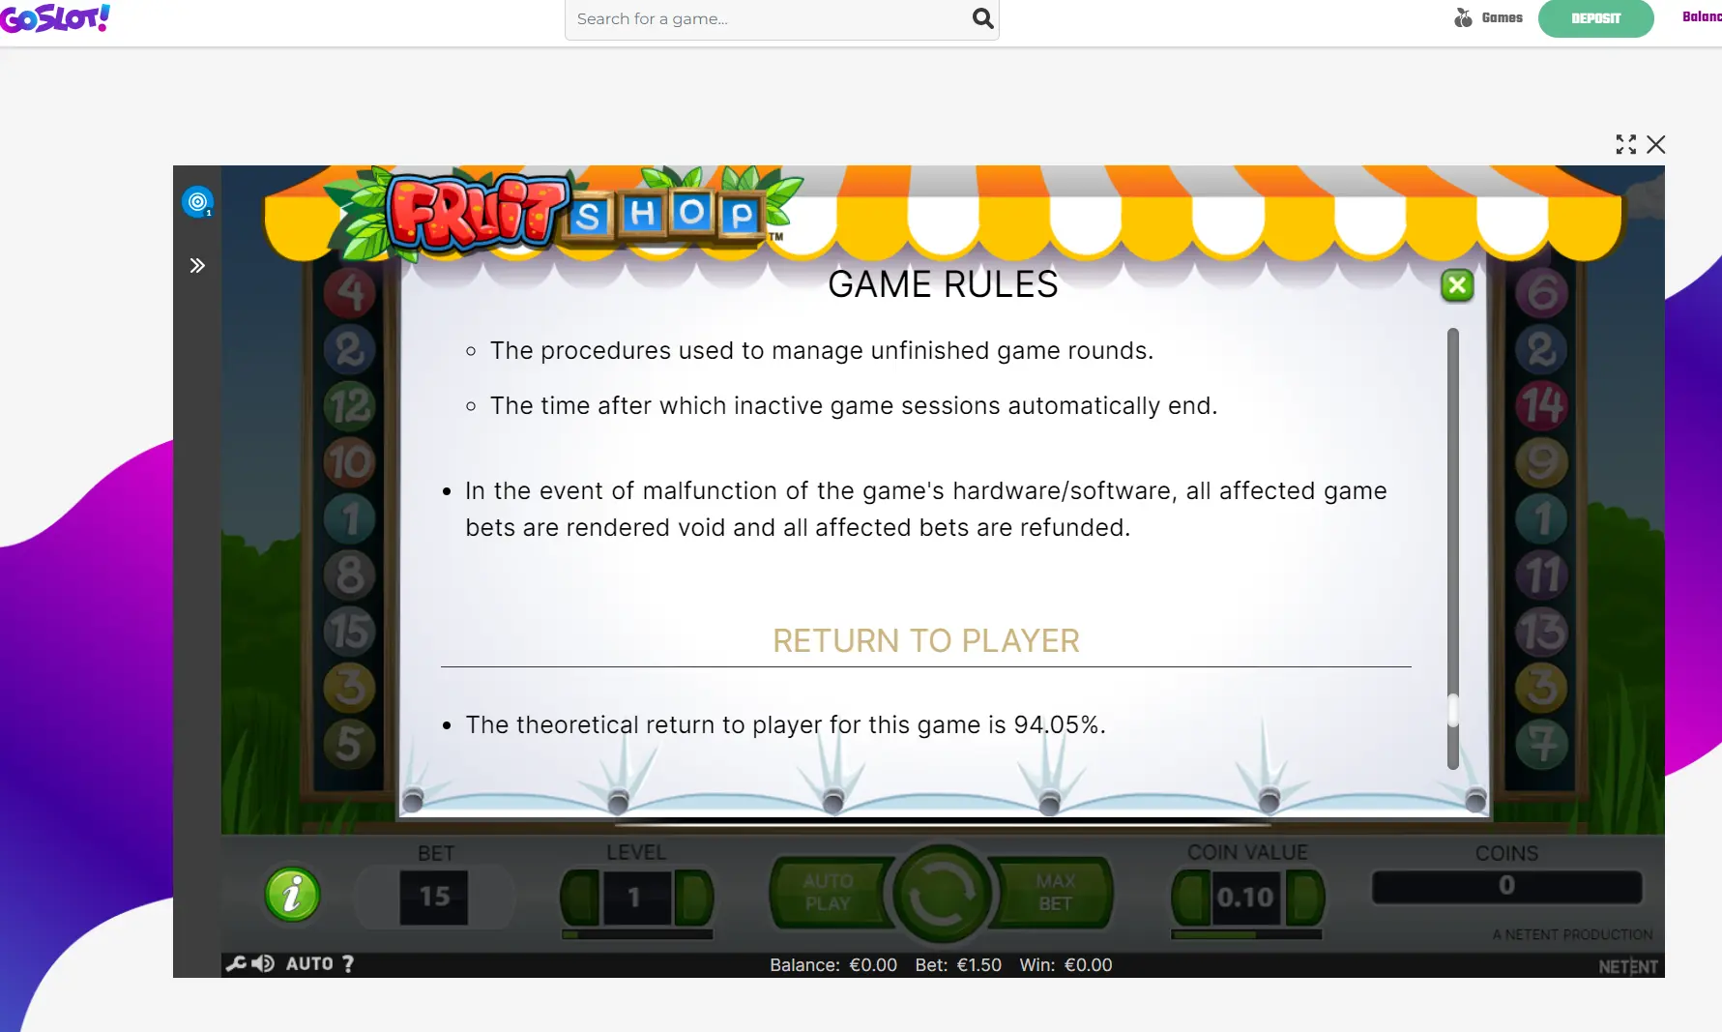1722x1032 pixels.
Task: Open paytable with green info button
Action: tap(292, 894)
